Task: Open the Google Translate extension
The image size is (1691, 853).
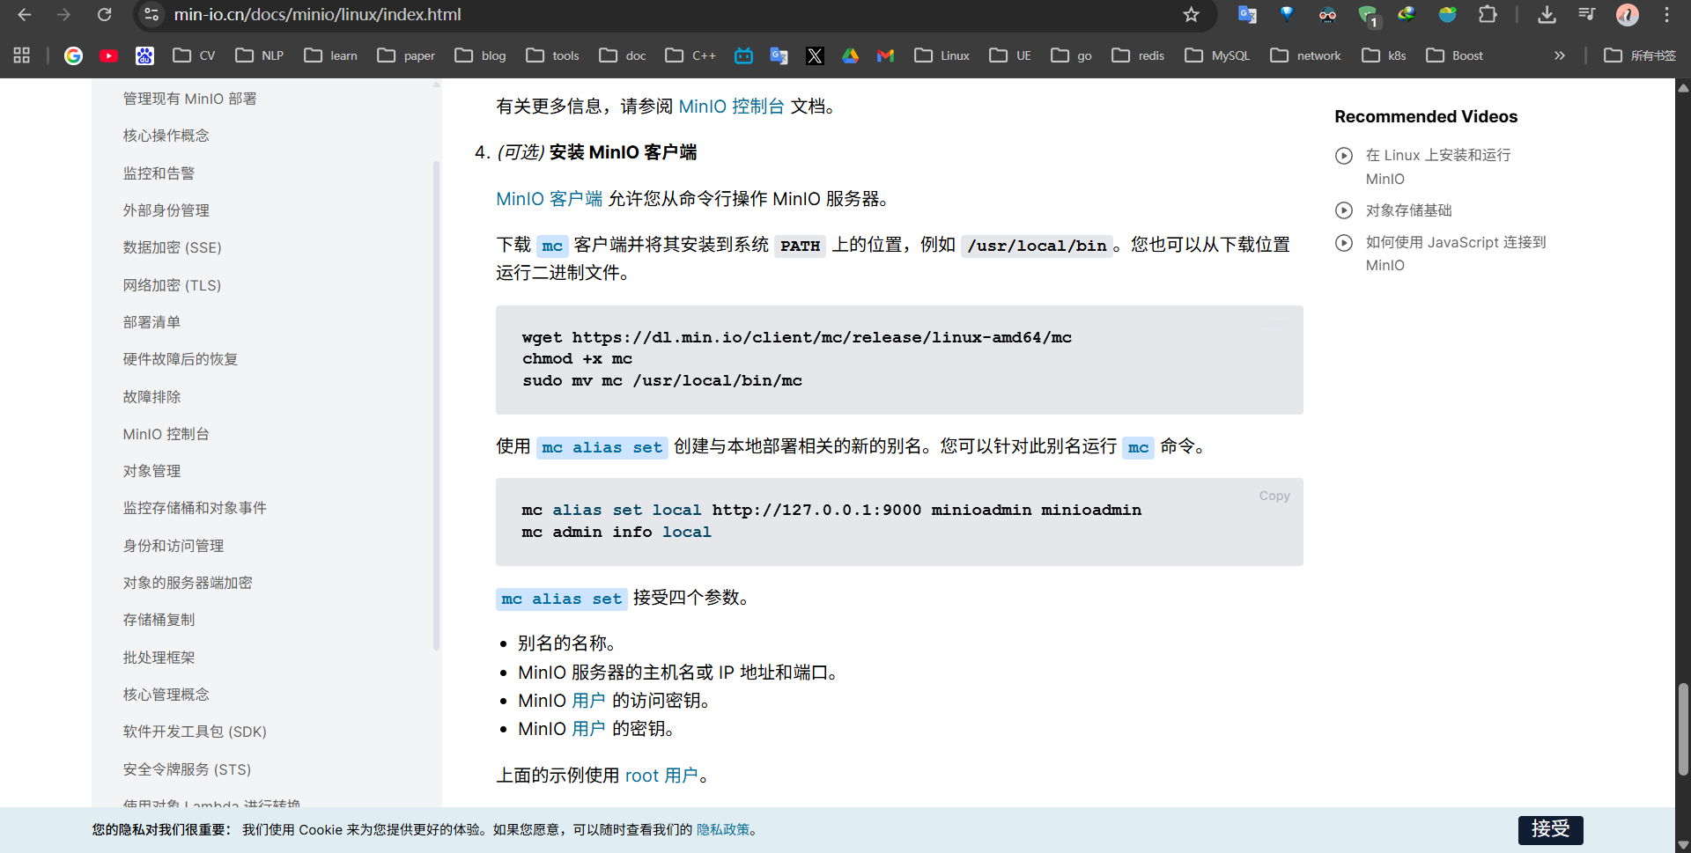Action: click(x=1247, y=15)
